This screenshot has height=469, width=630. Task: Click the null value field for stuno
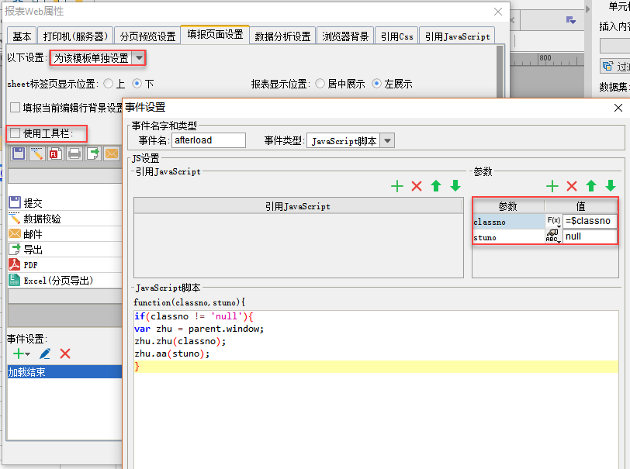(589, 236)
